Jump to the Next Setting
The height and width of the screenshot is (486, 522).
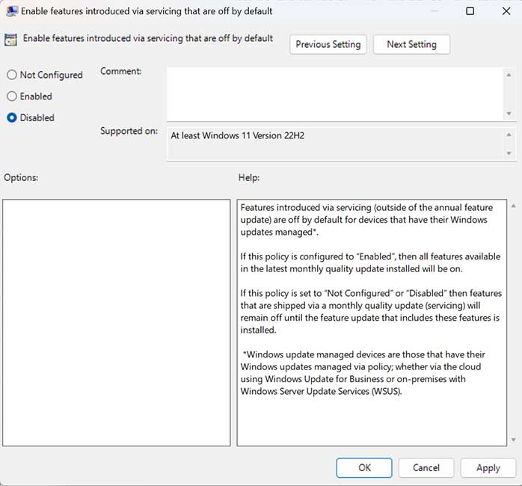pos(411,44)
